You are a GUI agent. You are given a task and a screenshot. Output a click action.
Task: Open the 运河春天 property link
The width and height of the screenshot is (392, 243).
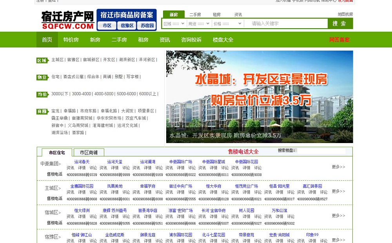click(x=82, y=162)
